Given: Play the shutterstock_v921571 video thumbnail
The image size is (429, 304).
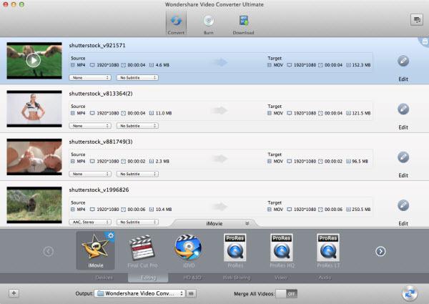Looking at the screenshot, I should pyautogui.click(x=34, y=60).
